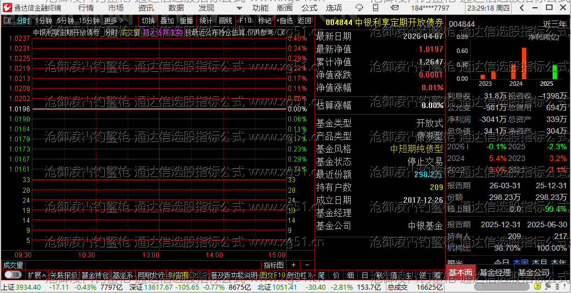571x293 pixels.
Task: Select the 15分钟 period
Action: click(89, 21)
